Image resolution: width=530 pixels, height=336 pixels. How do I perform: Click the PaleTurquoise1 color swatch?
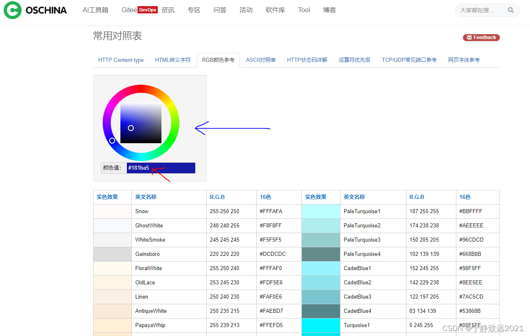321,212
